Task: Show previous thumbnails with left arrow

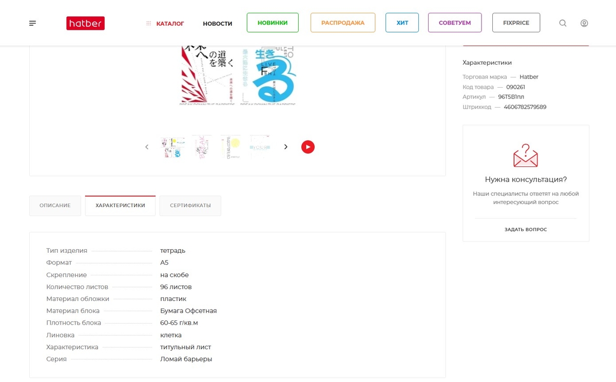Action: point(147,147)
